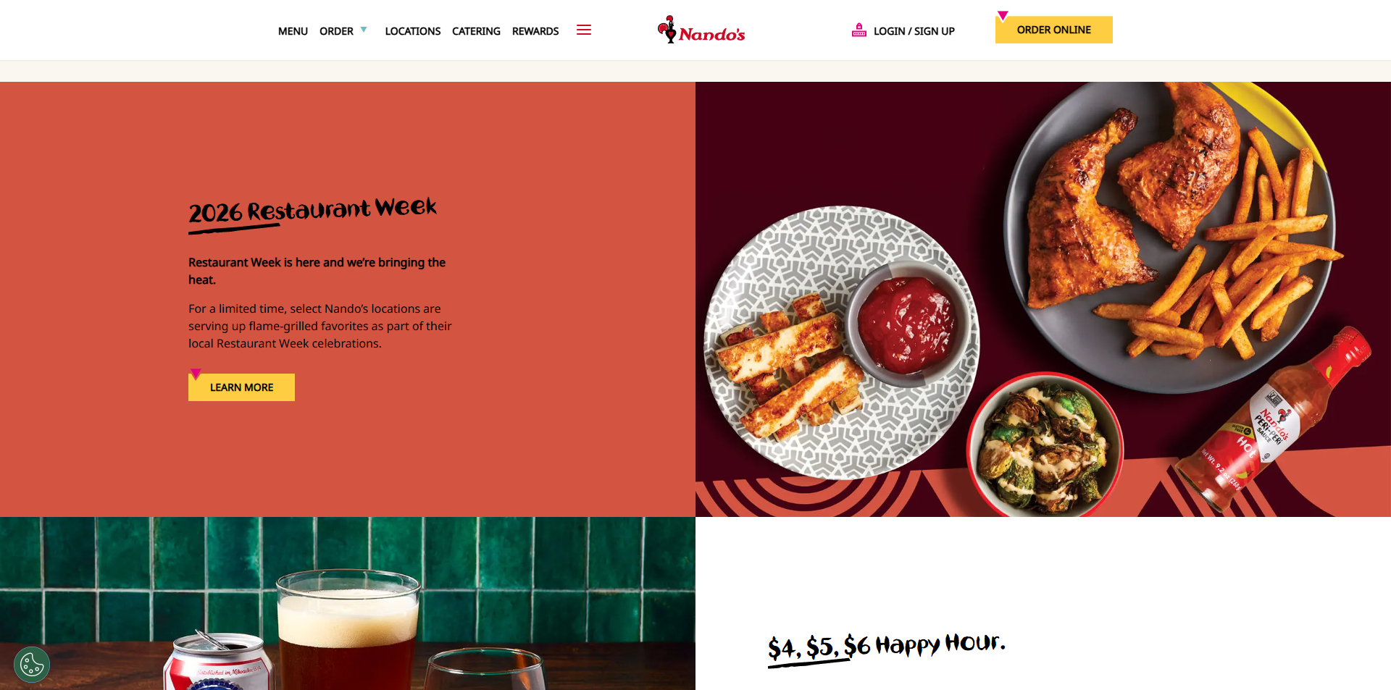Open the CATERING nav link
This screenshot has height=690, width=1391.
(476, 31)
